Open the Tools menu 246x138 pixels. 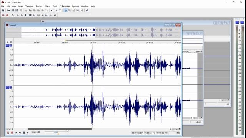tap(55, 6)
